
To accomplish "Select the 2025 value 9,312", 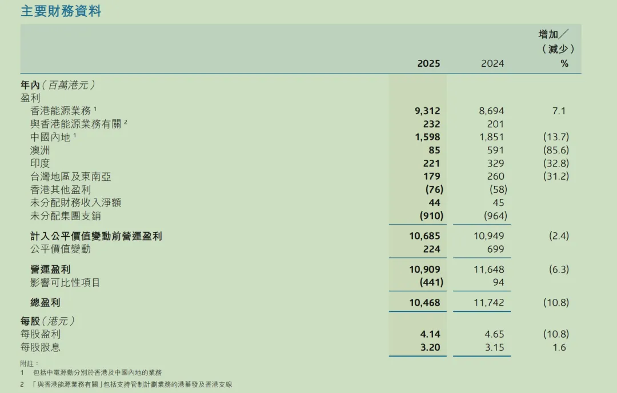I will coord(427,111).
